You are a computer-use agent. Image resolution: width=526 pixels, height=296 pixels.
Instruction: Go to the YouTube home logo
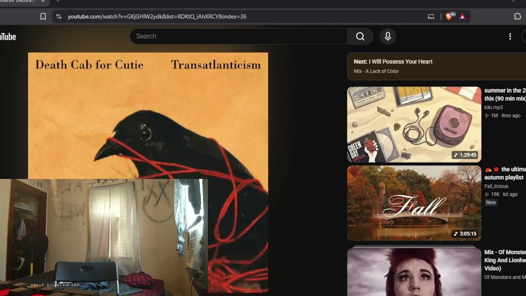pos(8,37)
